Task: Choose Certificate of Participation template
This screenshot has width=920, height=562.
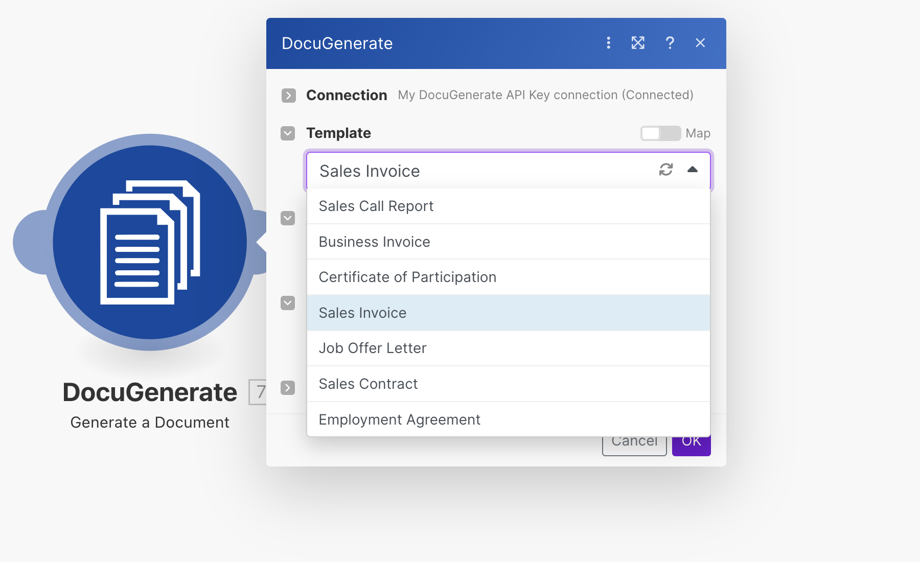Action: click(509, 277)
